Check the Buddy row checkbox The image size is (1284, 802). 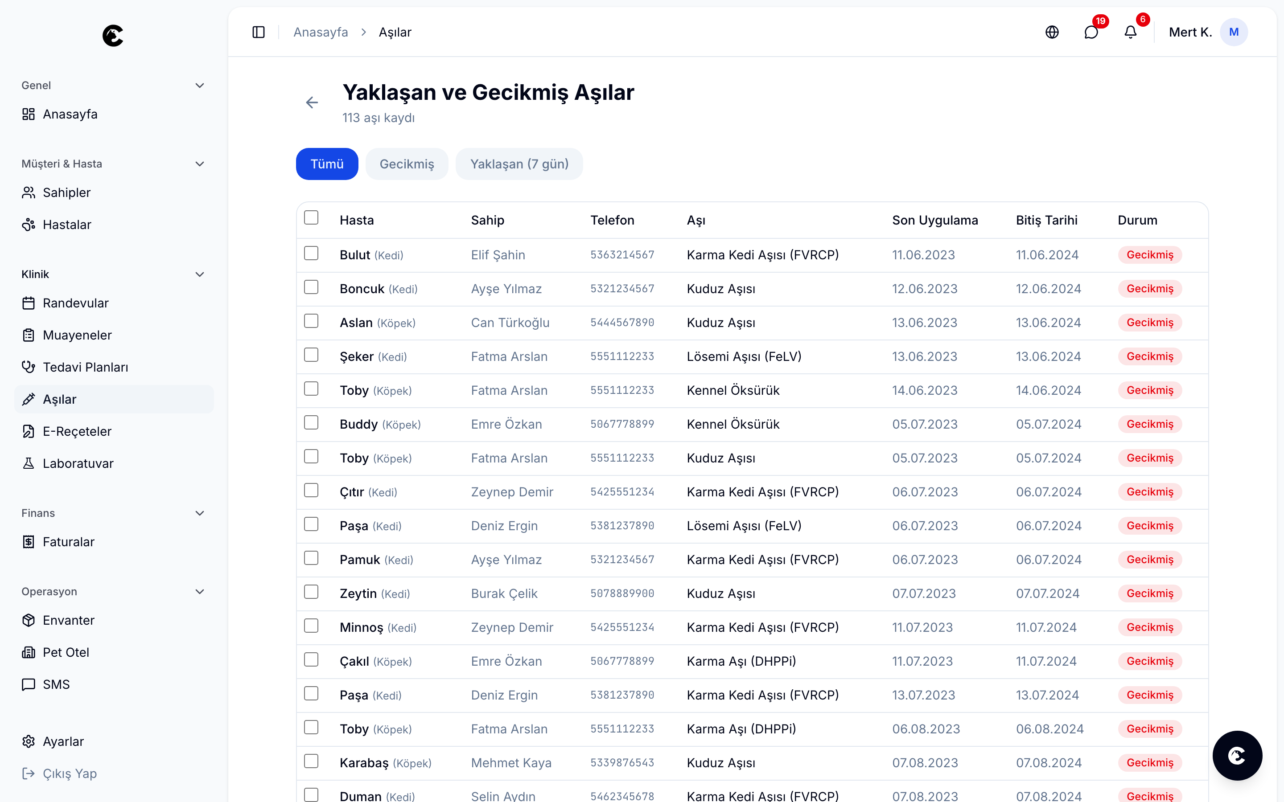pyautogui.click(x=312, y=423)
